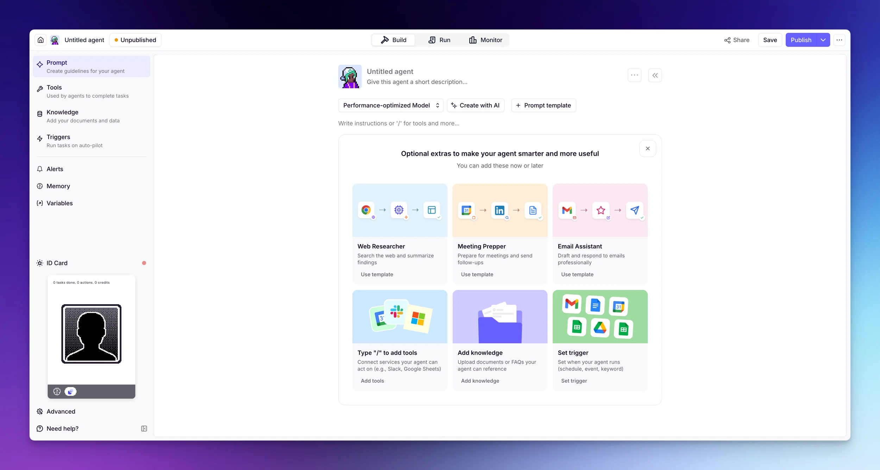Viewport: 880px width, 470px height.
Task: Open the Tools section
Action: pos(91,91)
